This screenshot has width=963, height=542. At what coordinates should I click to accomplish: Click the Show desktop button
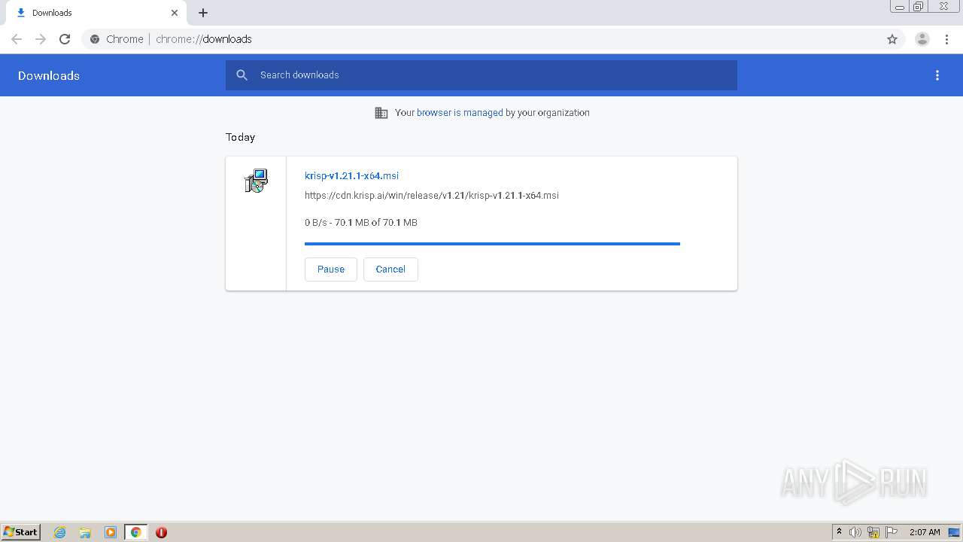click(x=955, y=532)
